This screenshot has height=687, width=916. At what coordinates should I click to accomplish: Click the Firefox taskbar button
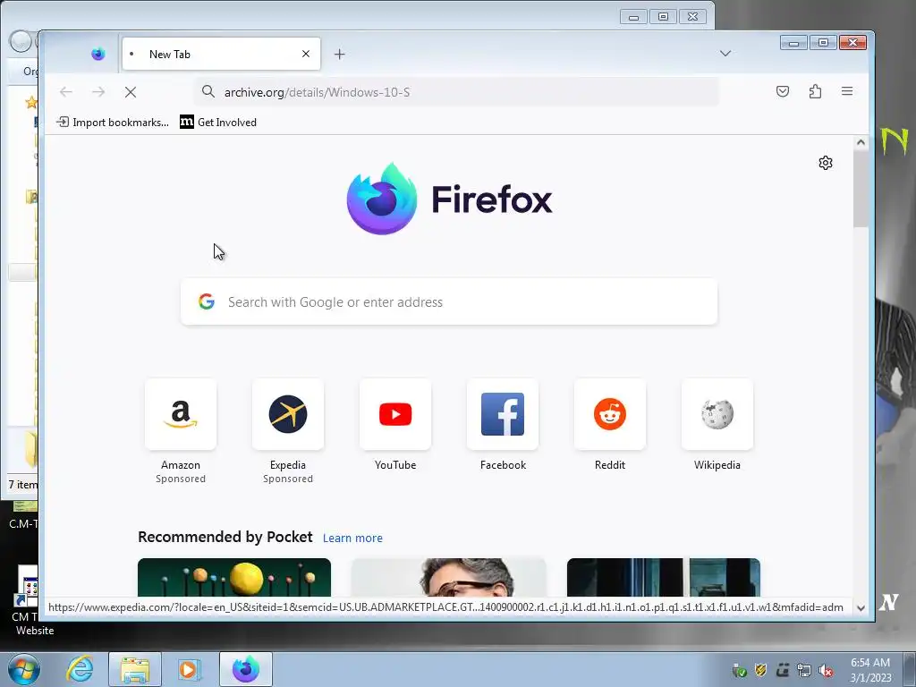pos(246,669)
